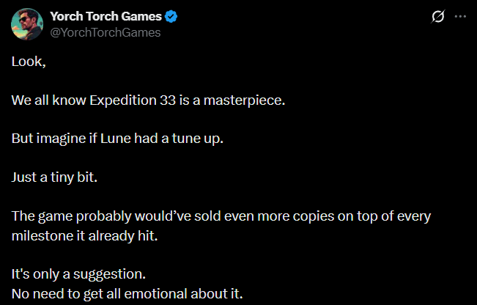Open the @YorchTorchGames handle link
The image size is (477, 305).
click(104, 32)
